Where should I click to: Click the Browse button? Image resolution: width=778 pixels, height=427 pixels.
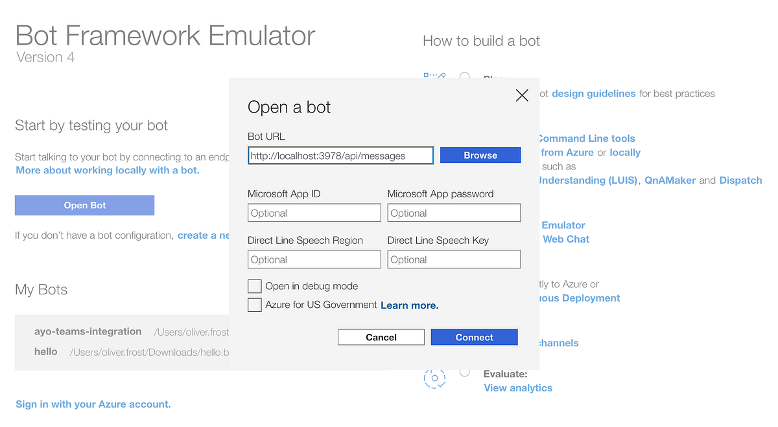(480, 155)
